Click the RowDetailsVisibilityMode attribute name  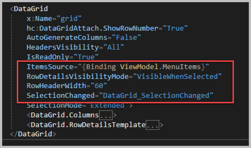78,76
